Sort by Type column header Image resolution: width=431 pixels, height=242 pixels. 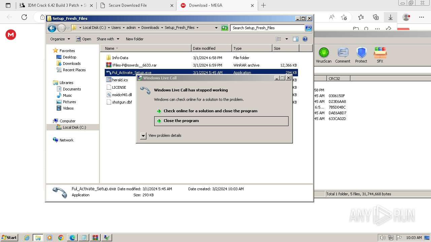click(252, 48)
